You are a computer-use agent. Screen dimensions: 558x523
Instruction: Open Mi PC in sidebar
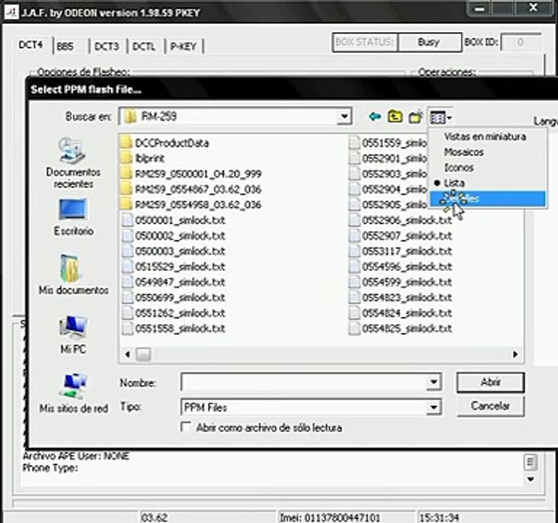coord(73,334)
